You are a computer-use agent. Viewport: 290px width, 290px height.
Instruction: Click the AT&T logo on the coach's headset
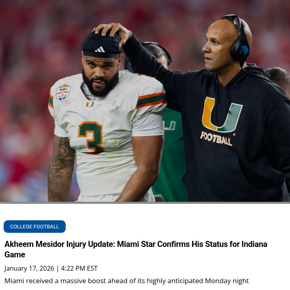tap(245, 50)
